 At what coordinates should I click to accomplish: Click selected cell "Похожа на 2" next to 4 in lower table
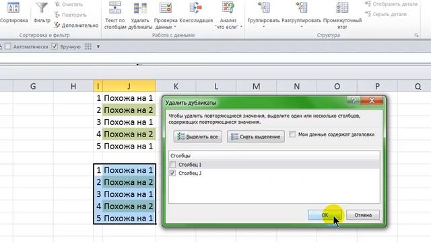[x=129, y=206]
